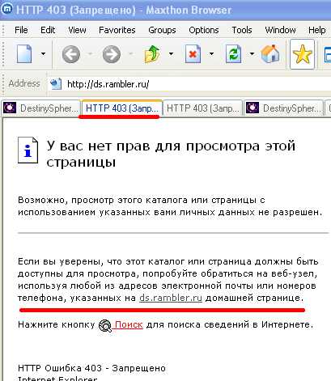Open the Groups menu
Image resolution: width=331 pixels, height=381 pixels.
click(162, 30)
